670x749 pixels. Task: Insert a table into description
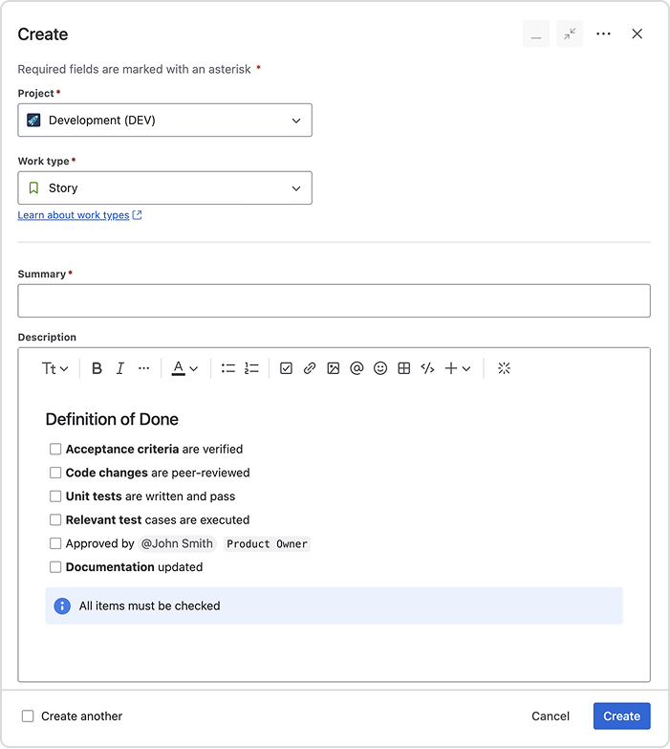click(404, 368)
